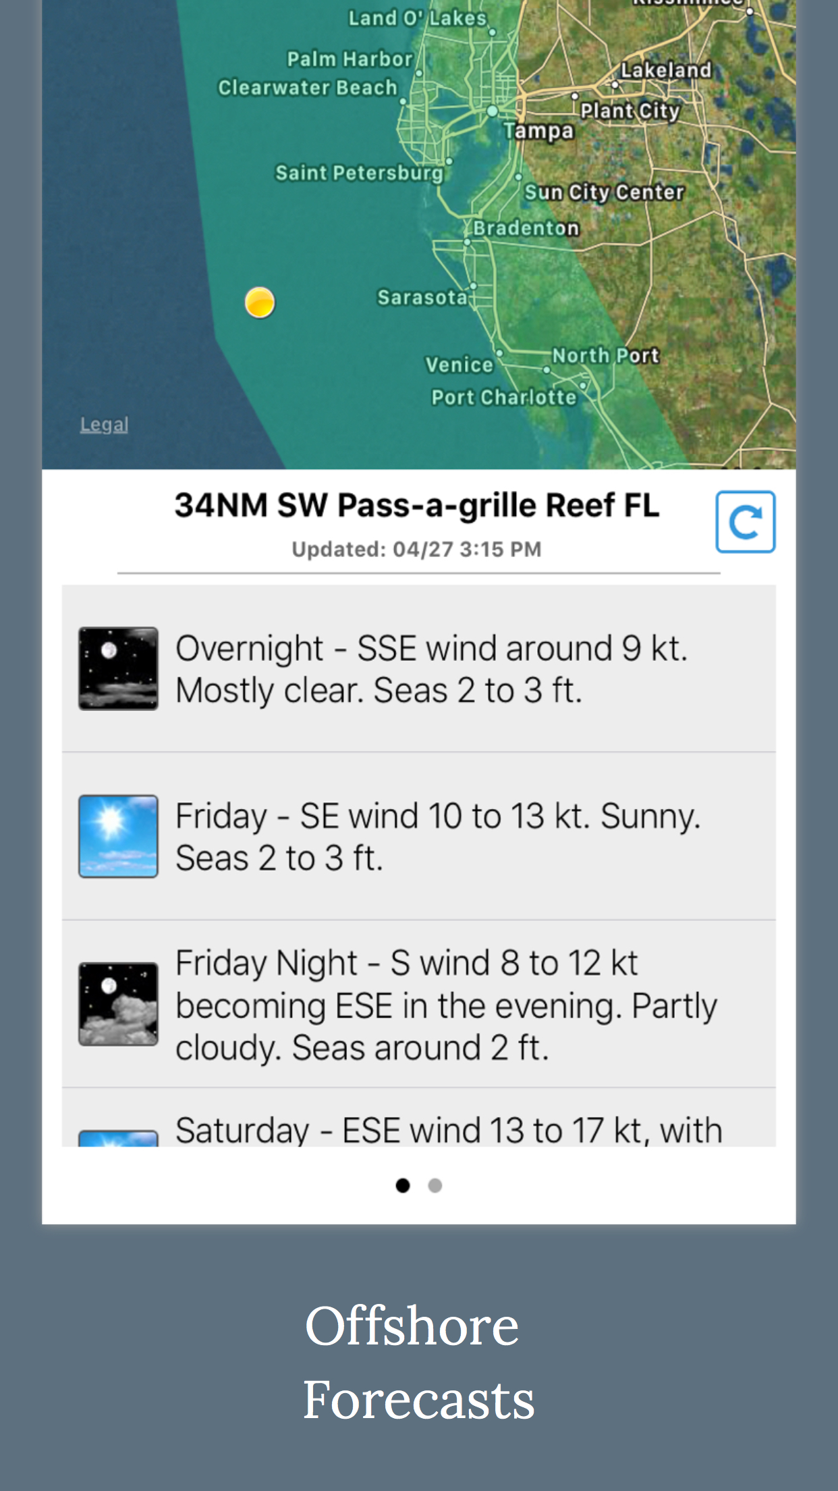Go to the second page dot
Screen dimensions: 838x1491
435,1185
